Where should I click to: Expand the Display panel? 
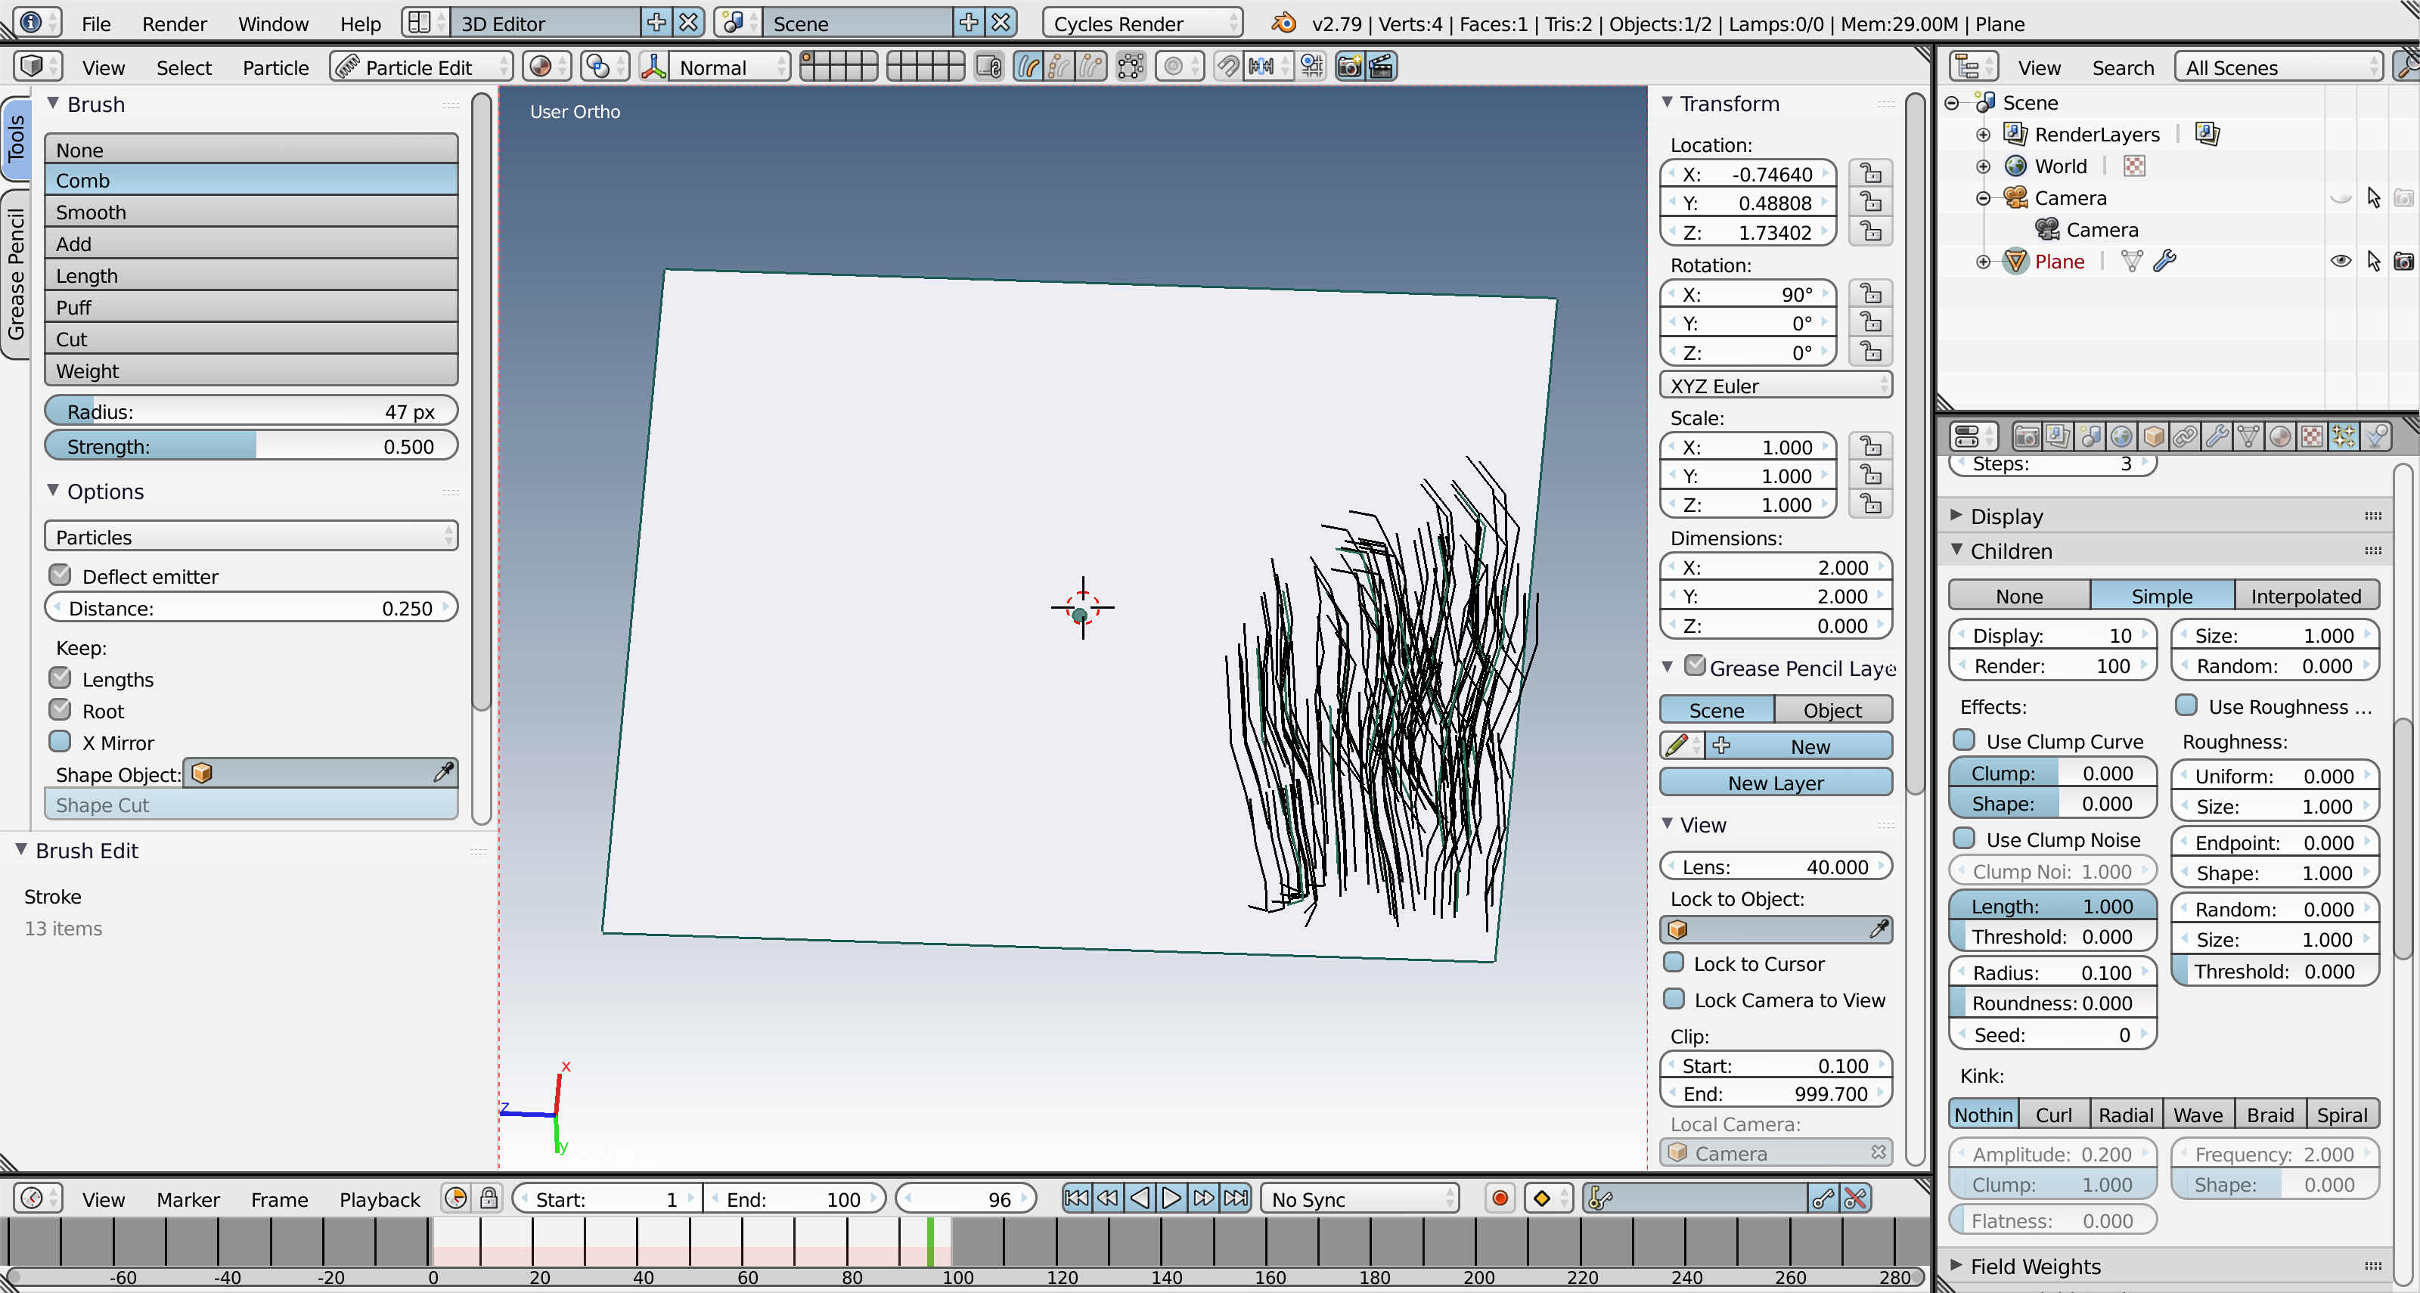pos(2005,516)
